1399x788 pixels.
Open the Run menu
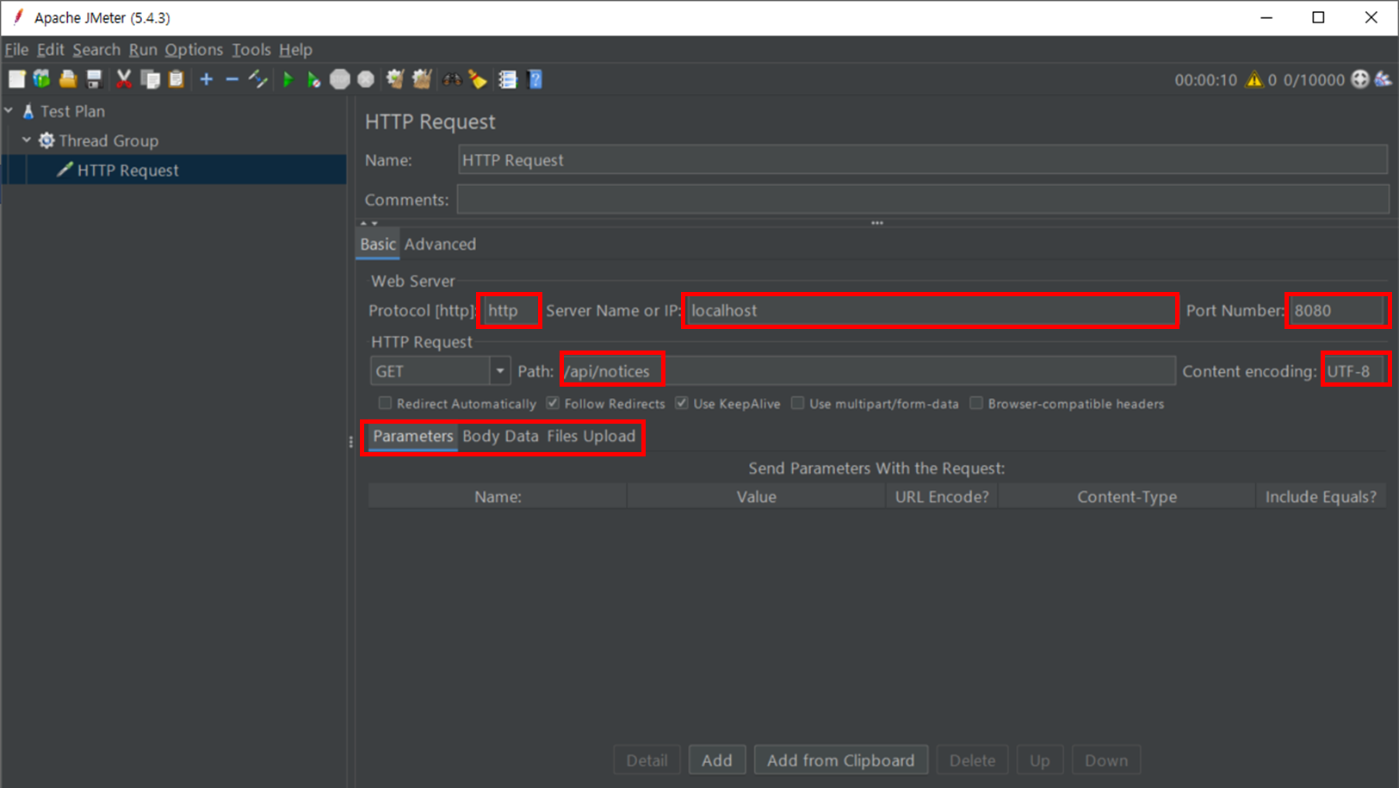pos(143,50)
